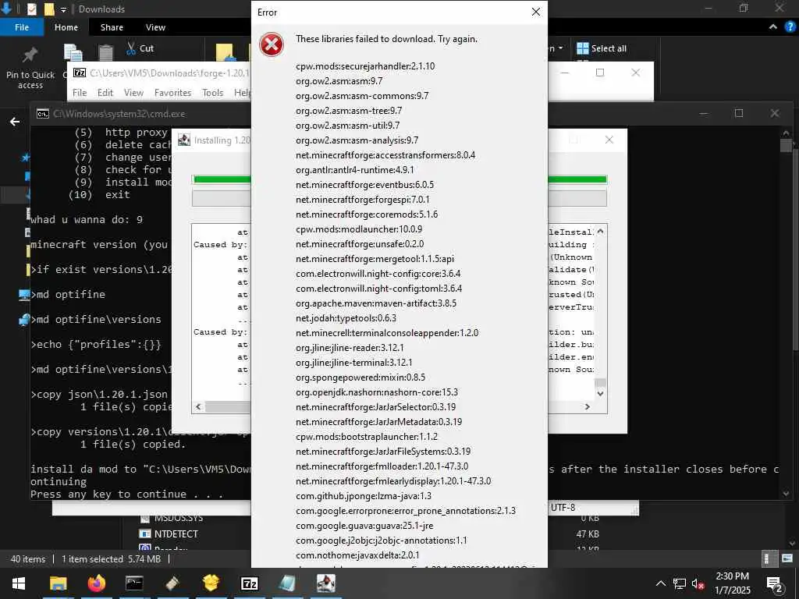
Task: Open the blue notepad taskbar app
Action: (287, 583)
